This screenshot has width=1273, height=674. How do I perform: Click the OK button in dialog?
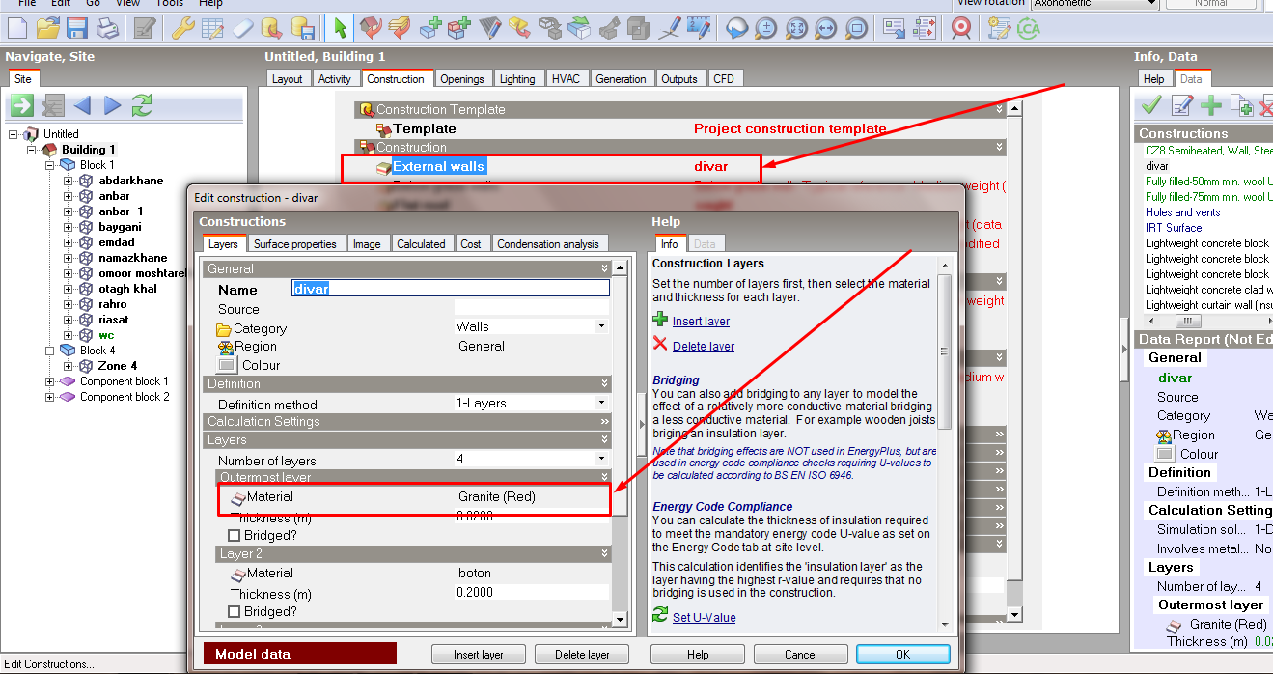[x=902, y=654]
